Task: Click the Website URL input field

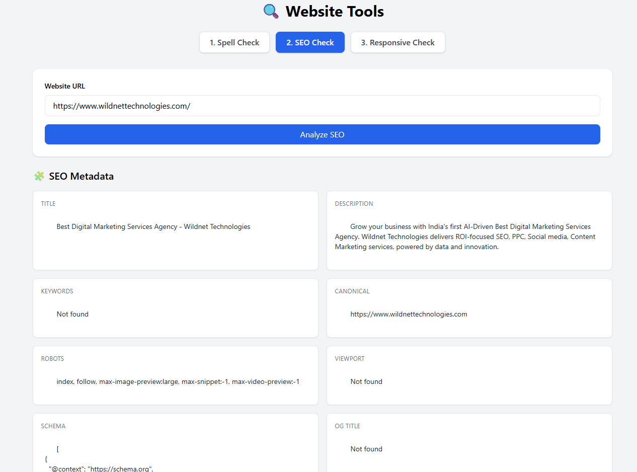Action: (322, 106)
